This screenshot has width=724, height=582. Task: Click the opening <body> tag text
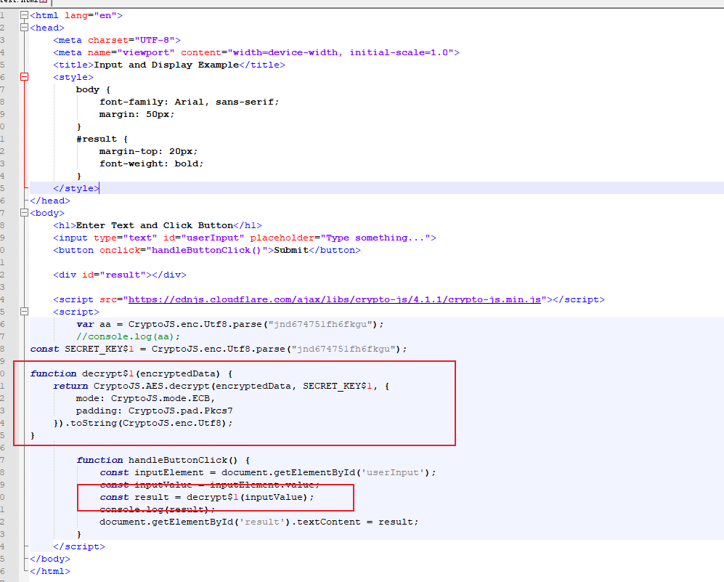(47, 213)
